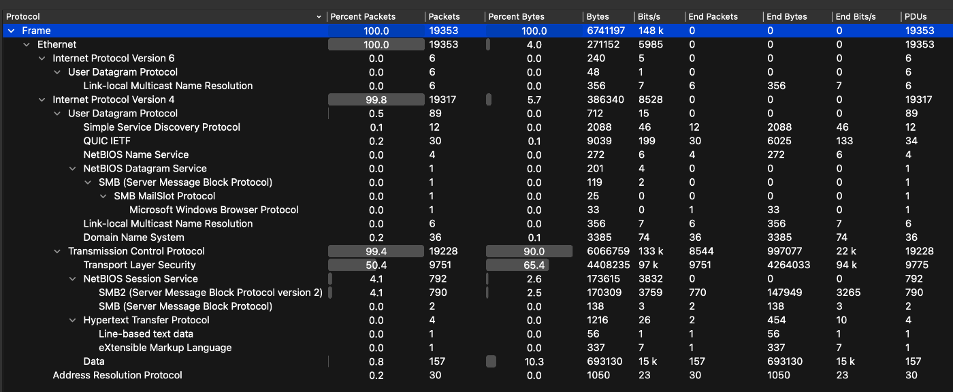Select NetBIOS Datagram Service row
This screenshot has height=392, width=953.
click(476, 169)
